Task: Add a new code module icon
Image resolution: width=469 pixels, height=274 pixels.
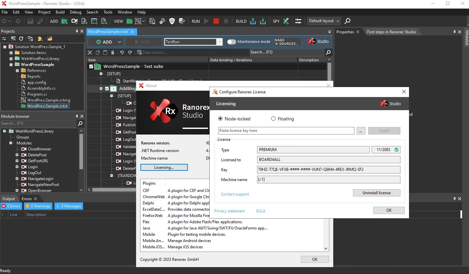Action: 84,21
